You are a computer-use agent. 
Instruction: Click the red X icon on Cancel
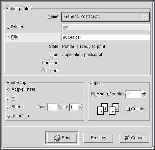click(127, 138)
